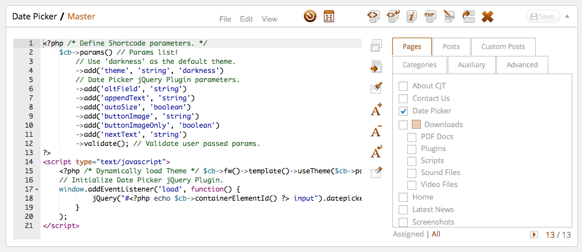Click the '</script>' closing tag line

click(x=61, y=225)
